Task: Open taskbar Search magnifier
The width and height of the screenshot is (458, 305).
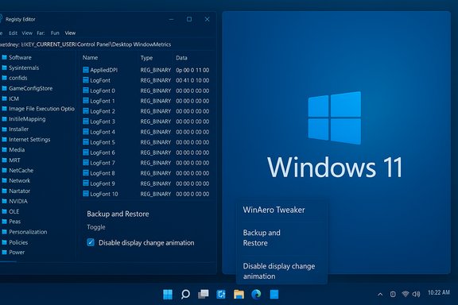Action: point(185,294)
